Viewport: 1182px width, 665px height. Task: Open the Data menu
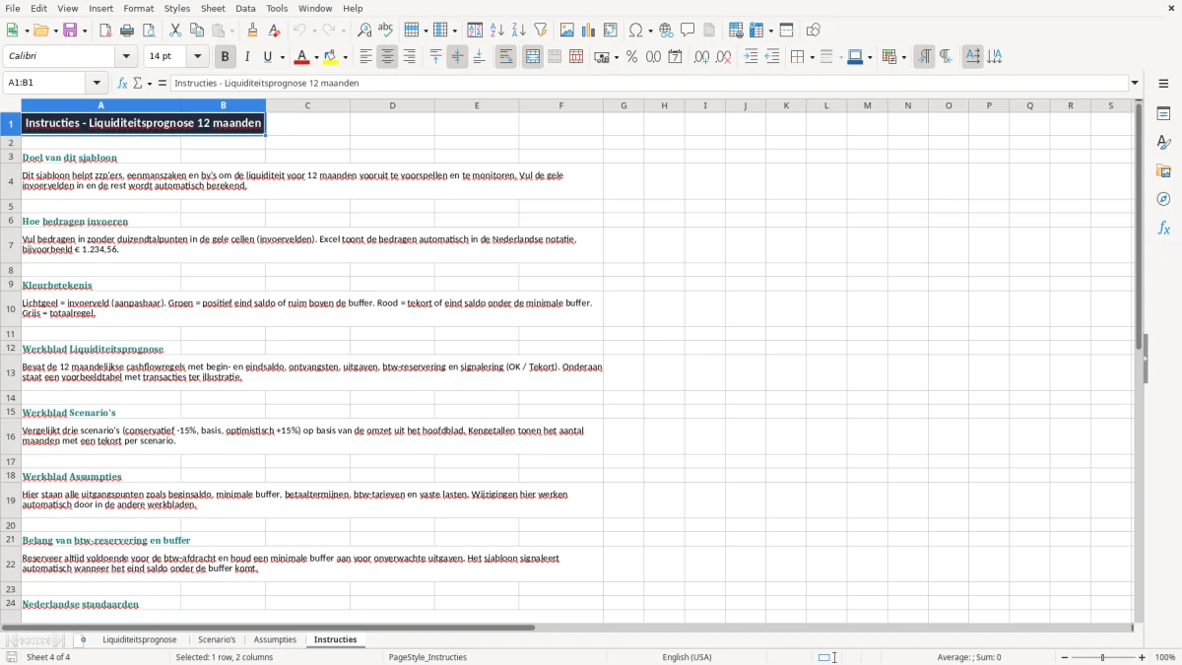245,8
